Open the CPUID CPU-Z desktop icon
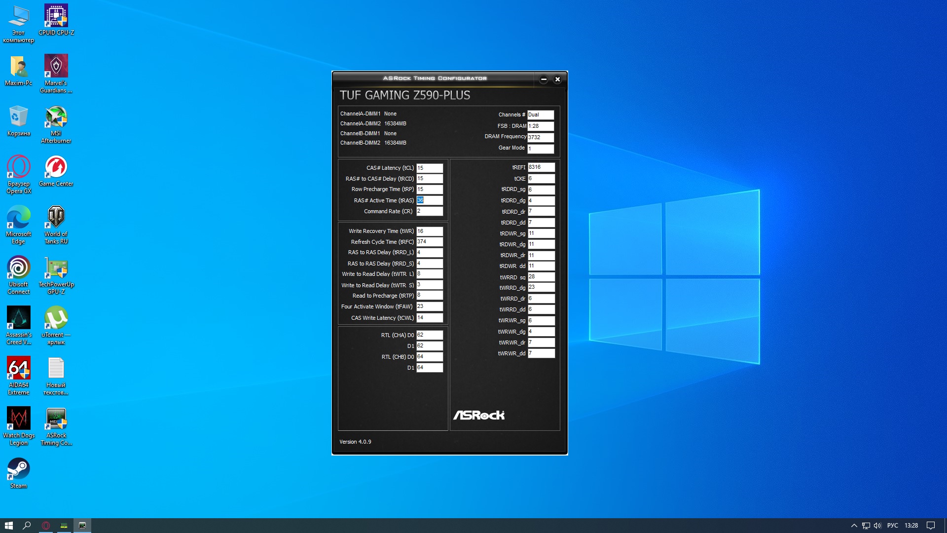947x533 pixels. click(x=56, y=16)
